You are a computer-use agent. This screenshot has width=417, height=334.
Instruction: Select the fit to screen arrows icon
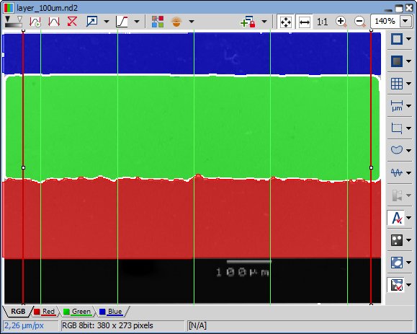[286, 22]
